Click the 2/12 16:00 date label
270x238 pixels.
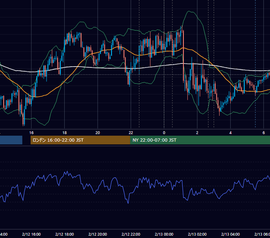(x=31, y=234)
